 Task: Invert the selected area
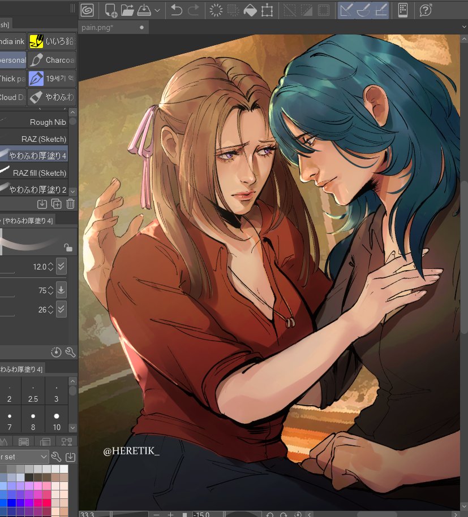[x=307, y=10]
